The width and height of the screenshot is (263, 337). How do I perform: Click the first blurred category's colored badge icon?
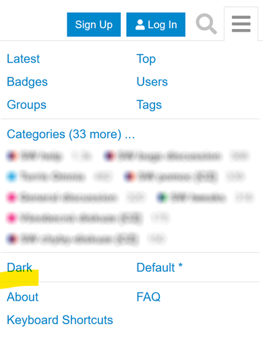pyautogui.click(x=12, y=156)
